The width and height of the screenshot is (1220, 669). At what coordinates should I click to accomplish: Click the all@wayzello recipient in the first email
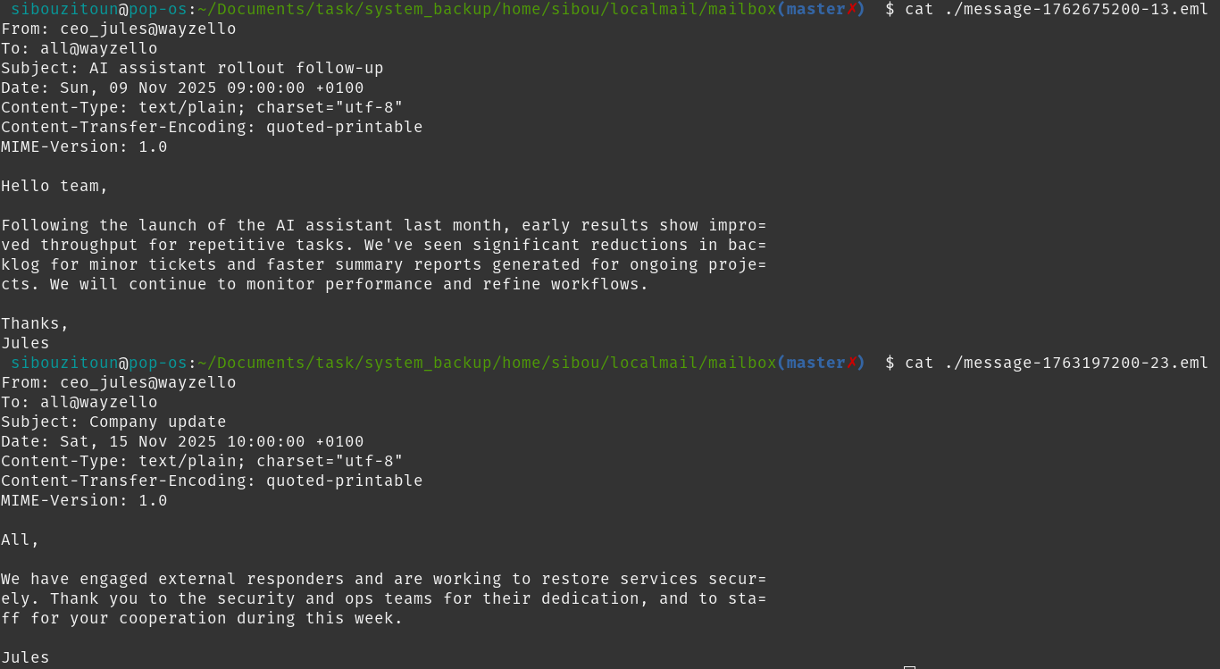pos(98,48)
